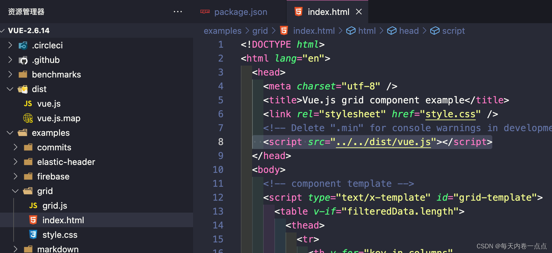Screen dimensions: 552x253
Task: Click the commits folder icon
Action: coord(28,147)
